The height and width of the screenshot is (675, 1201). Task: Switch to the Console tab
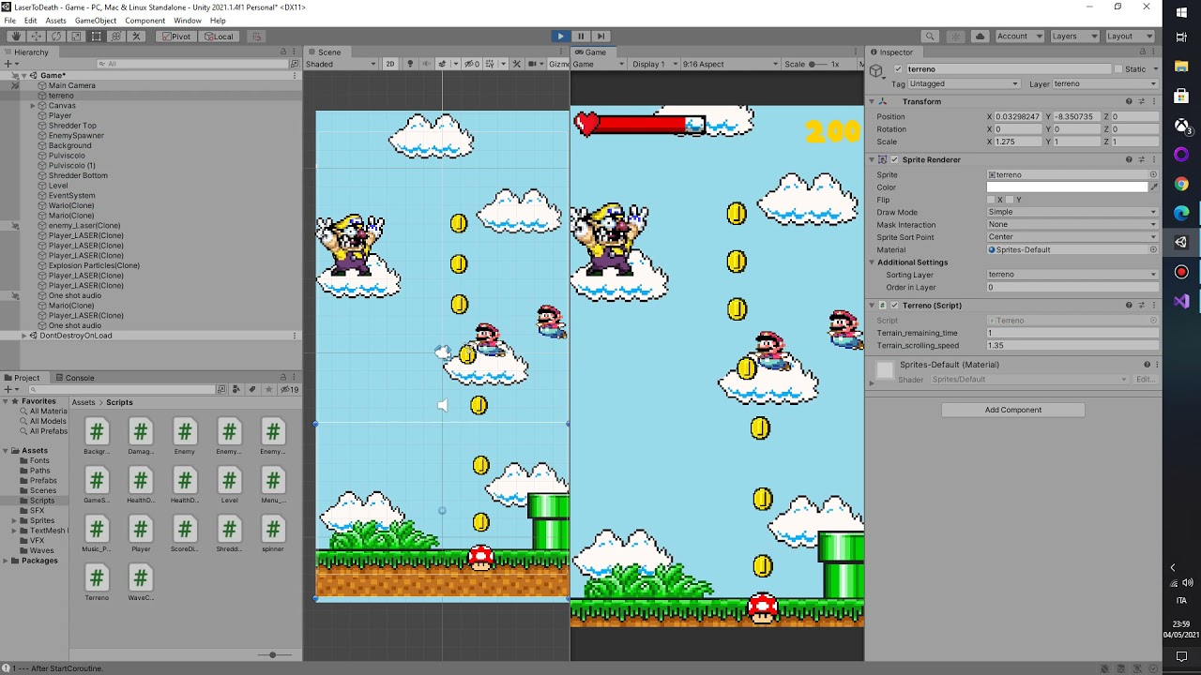[x=74, y=378]
